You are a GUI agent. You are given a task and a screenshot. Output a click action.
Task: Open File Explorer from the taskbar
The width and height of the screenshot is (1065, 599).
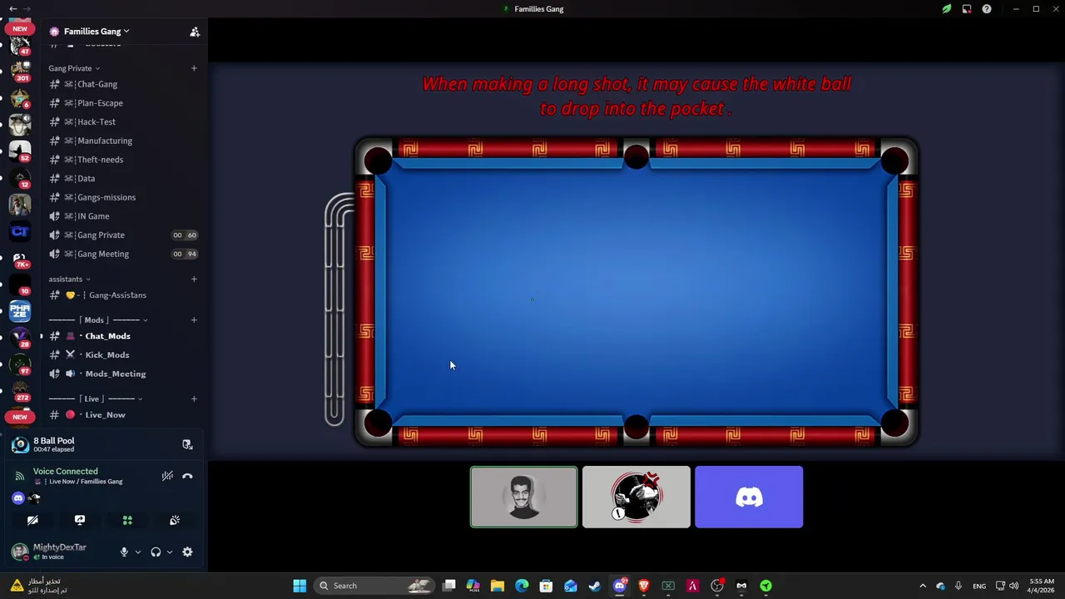pos(497,586)
